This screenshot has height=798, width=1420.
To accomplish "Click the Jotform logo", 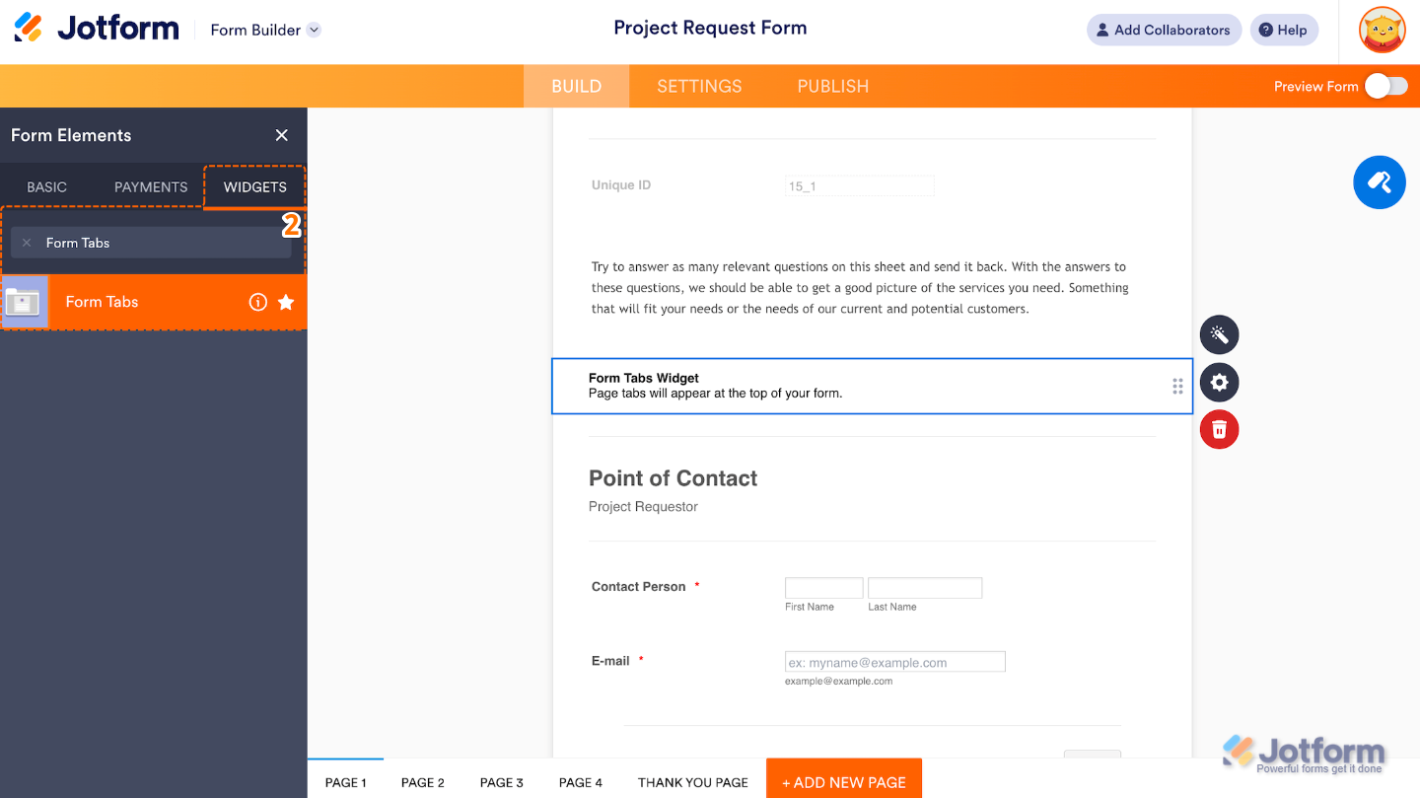I will point(97,29).
